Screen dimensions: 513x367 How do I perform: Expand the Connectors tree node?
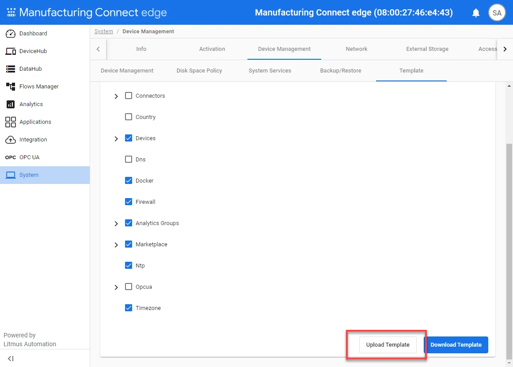[x=116, y=96]
